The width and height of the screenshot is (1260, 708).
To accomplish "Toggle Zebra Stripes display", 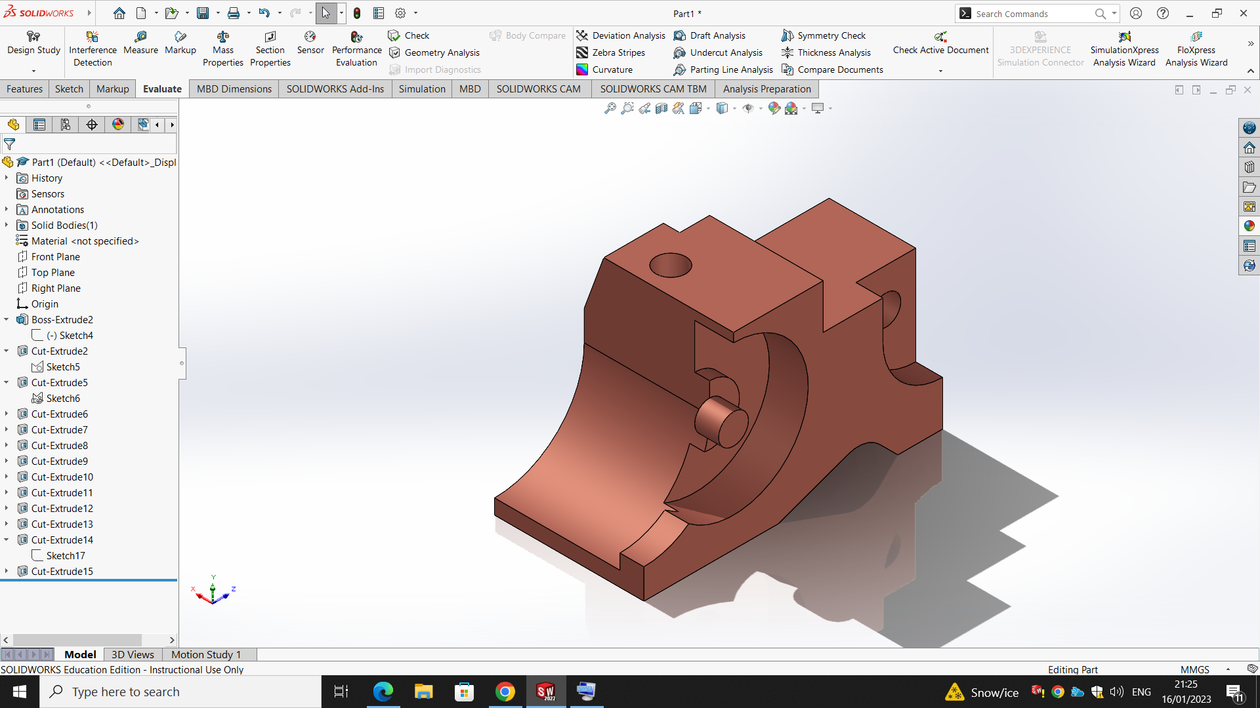I will (610, 52).
